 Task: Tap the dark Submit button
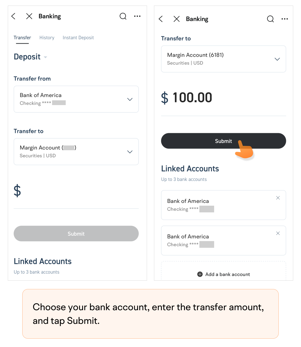tap(224, 141)
